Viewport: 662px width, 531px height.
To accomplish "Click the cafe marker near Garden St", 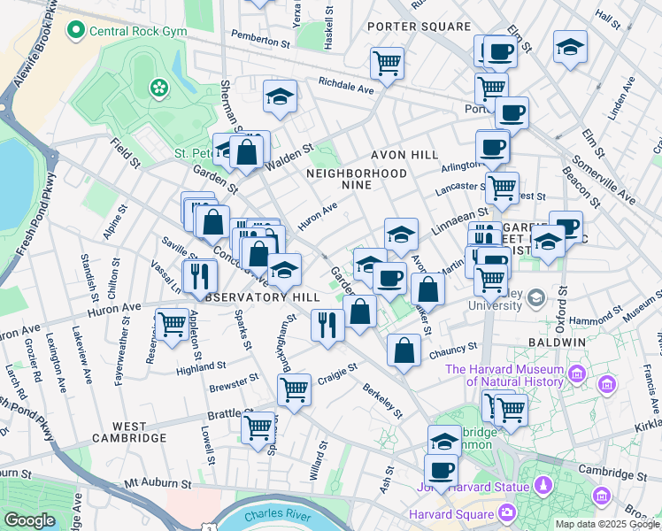I will (x=389, y=280).
